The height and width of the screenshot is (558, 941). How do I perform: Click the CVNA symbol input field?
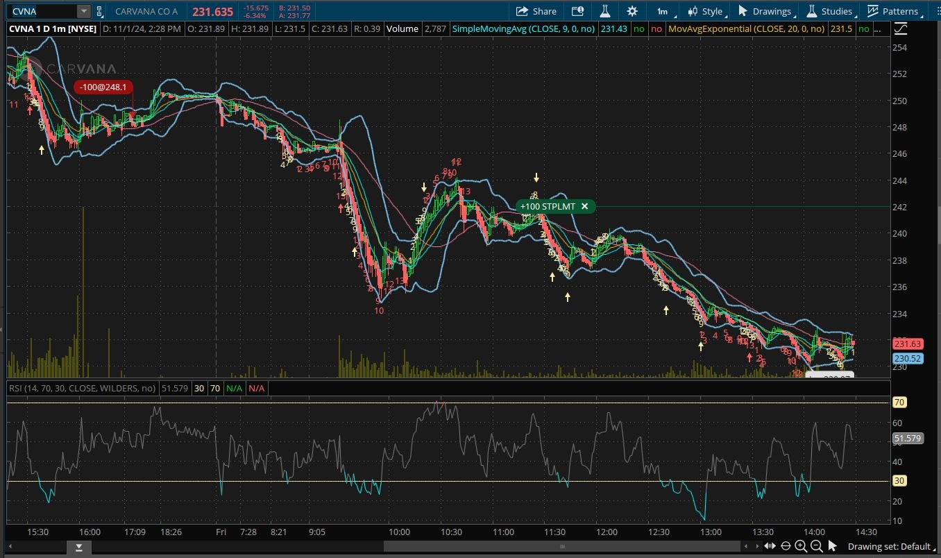click(42, 11)
